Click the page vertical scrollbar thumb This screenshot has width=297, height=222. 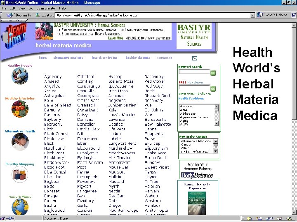[x=294, y=74]
